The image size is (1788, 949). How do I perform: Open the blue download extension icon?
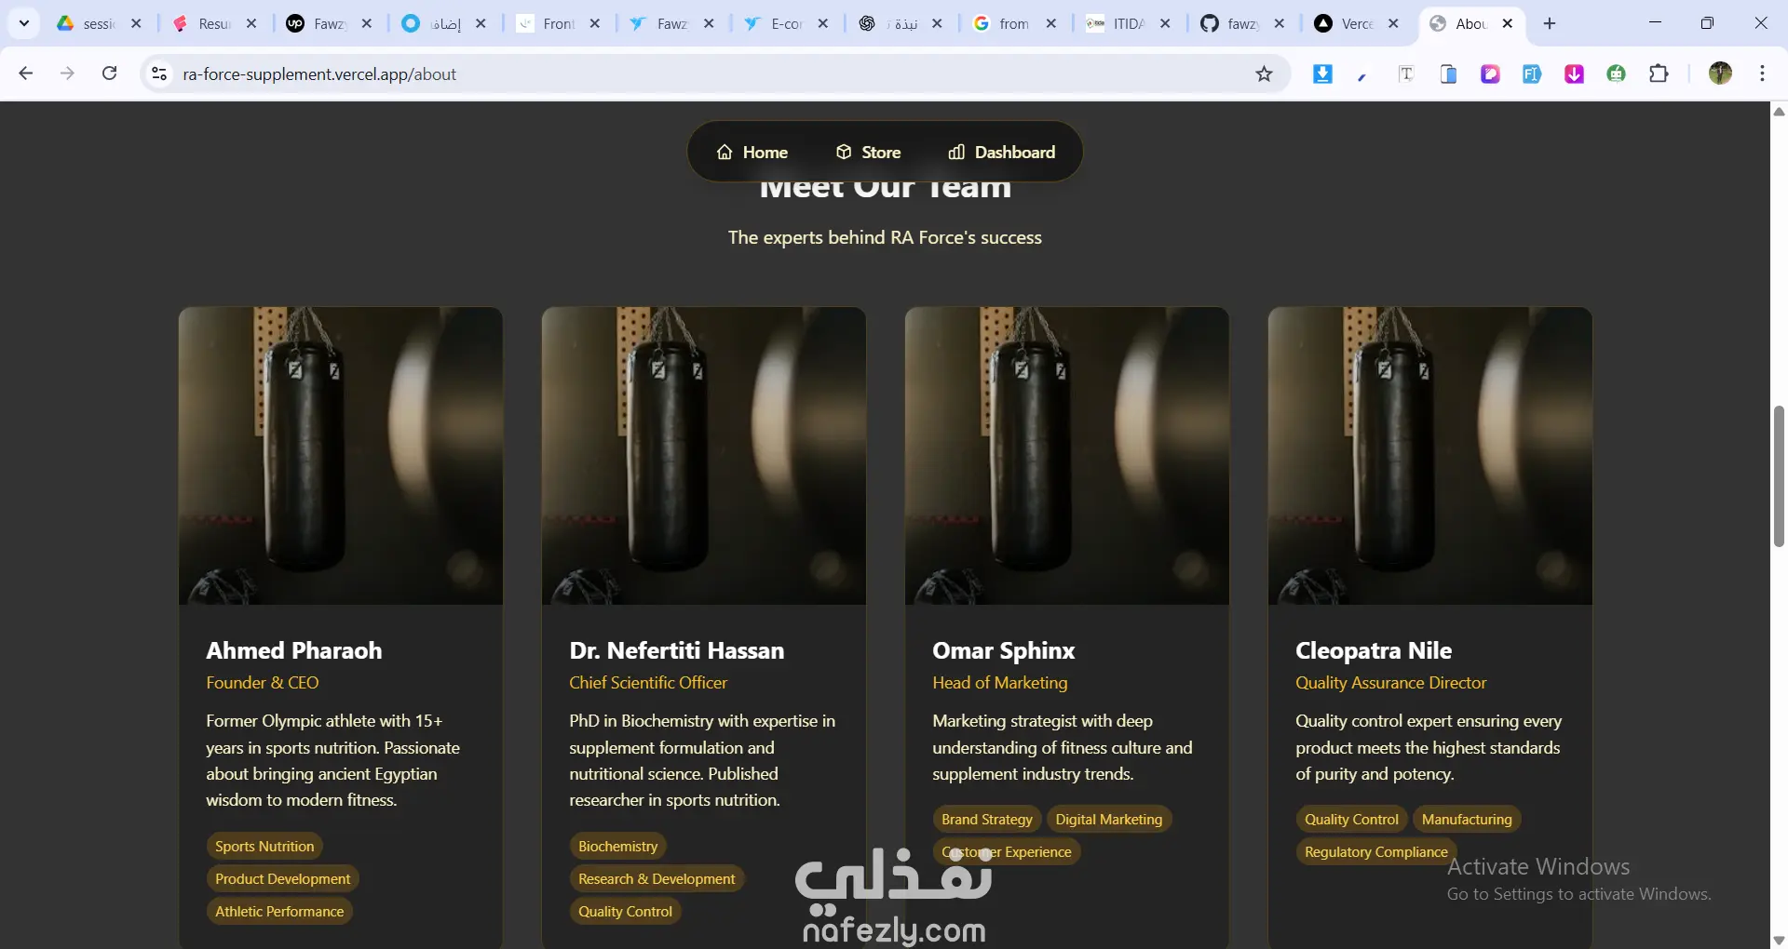1322,74
